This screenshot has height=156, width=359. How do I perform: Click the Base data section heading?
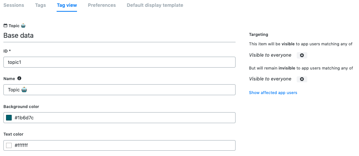[18, 36]
